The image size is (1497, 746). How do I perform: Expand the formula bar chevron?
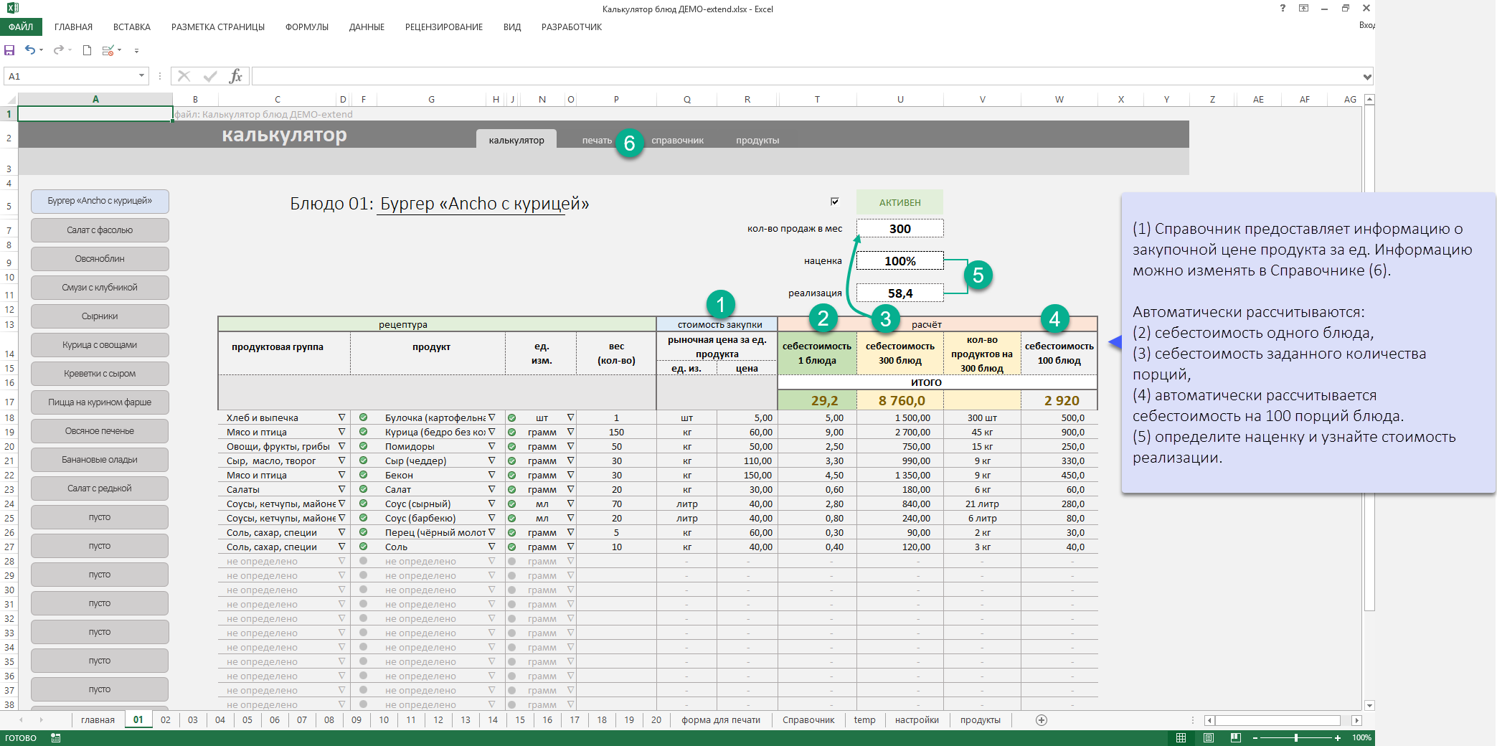[x=1367, y=77]
